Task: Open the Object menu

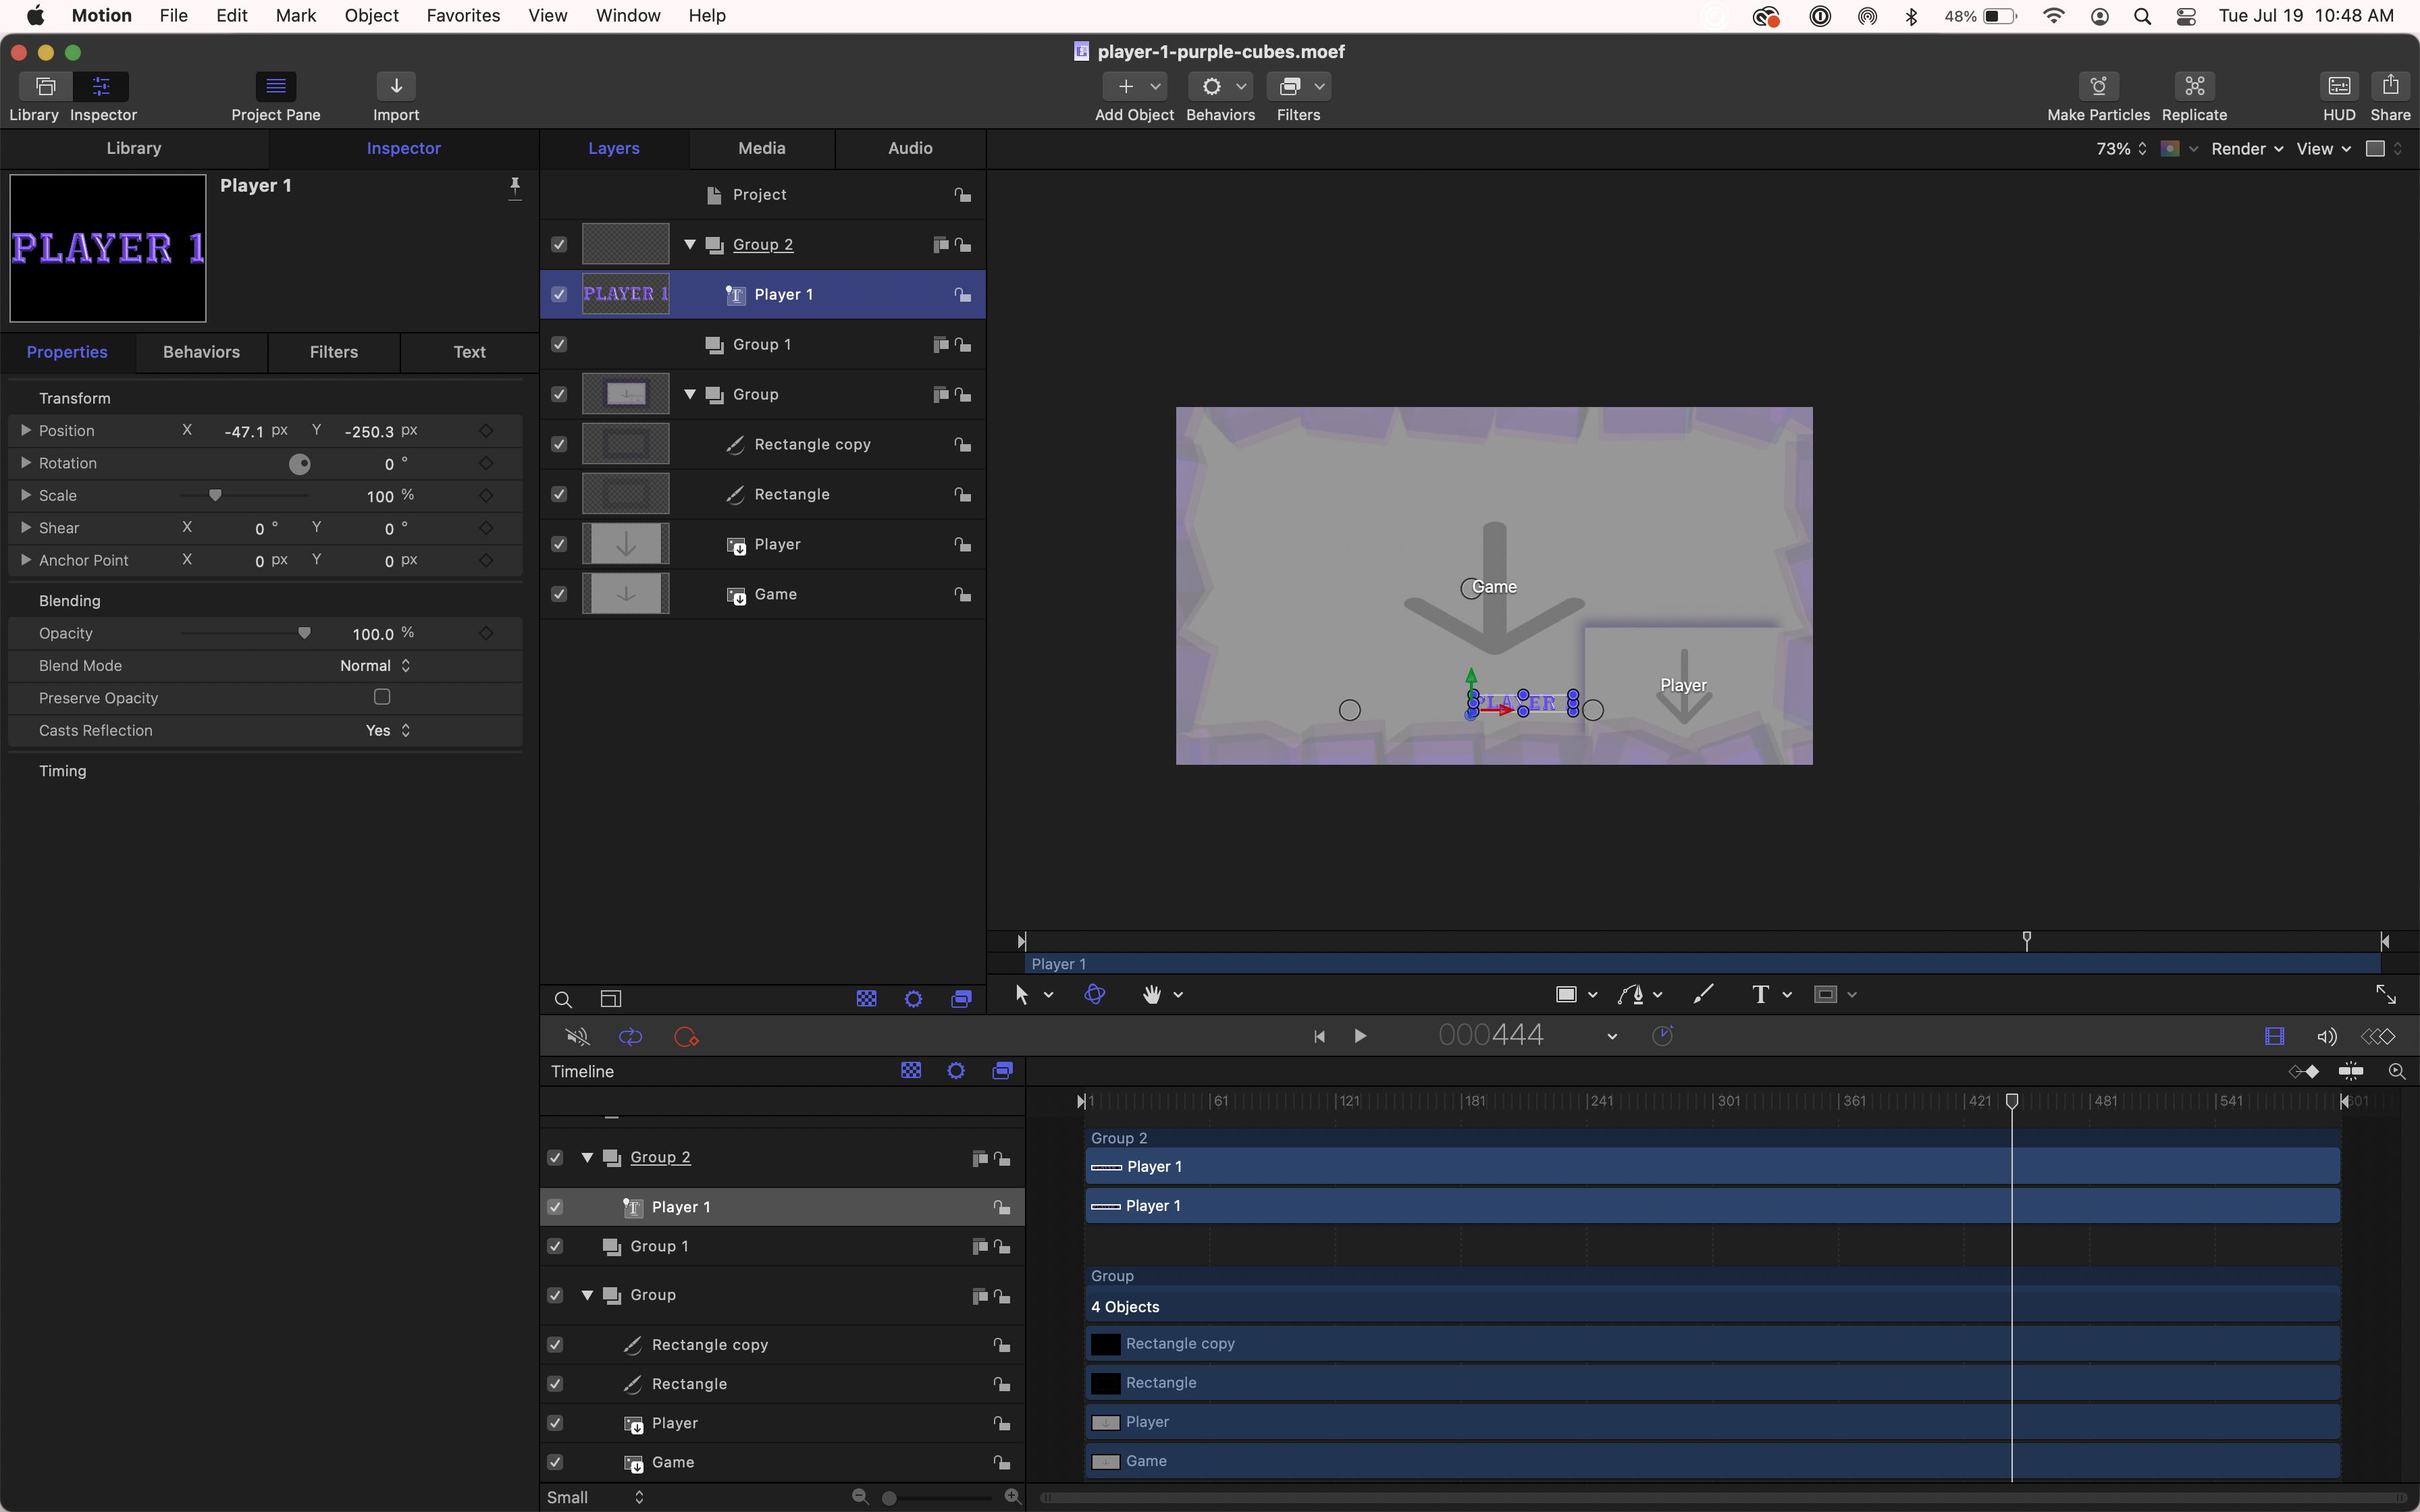Action: (x=371, y=16)
